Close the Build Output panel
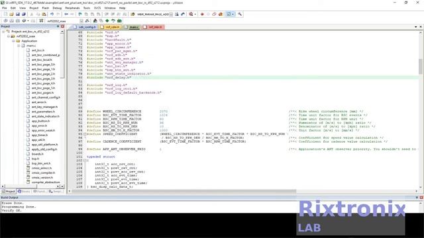Image resolution: width=424 pixels, height=238 pixels. (421, 198)
